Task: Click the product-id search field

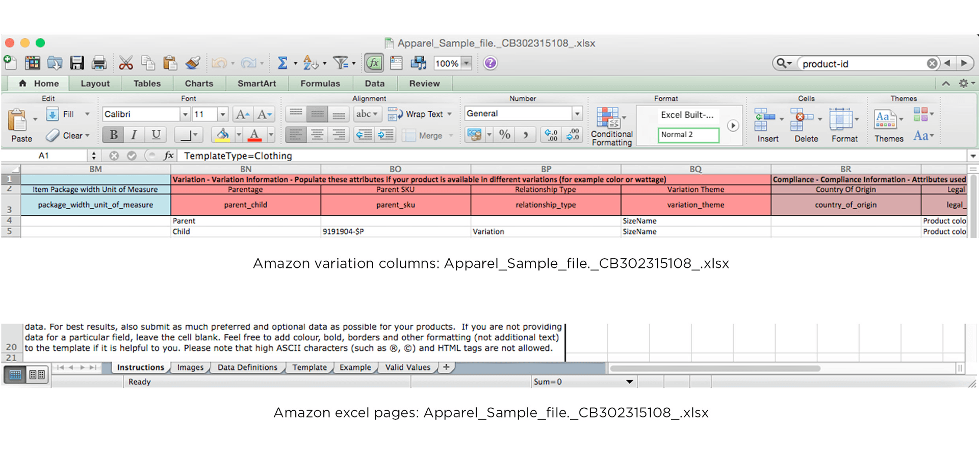Action: click(862, 63)
